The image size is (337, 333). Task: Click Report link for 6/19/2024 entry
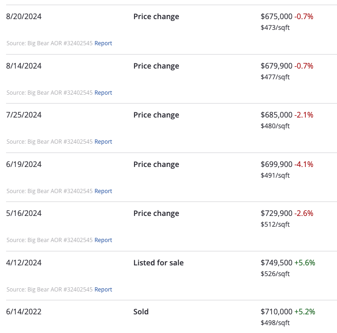(103, 191)
